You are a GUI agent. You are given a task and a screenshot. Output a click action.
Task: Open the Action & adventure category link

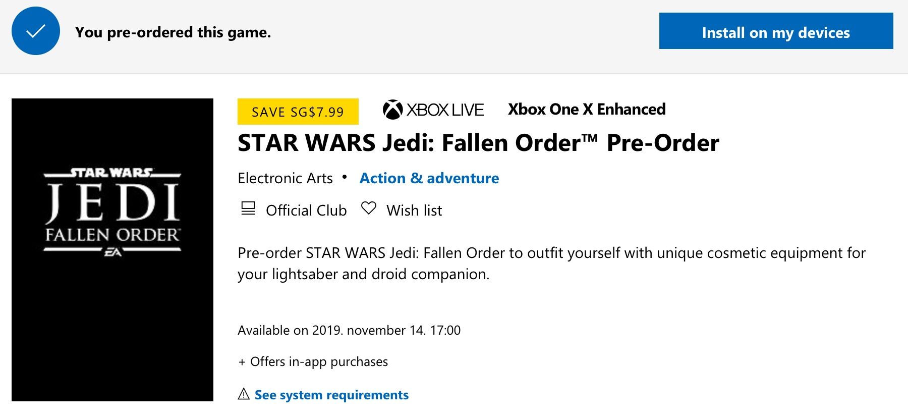[429, 178]
